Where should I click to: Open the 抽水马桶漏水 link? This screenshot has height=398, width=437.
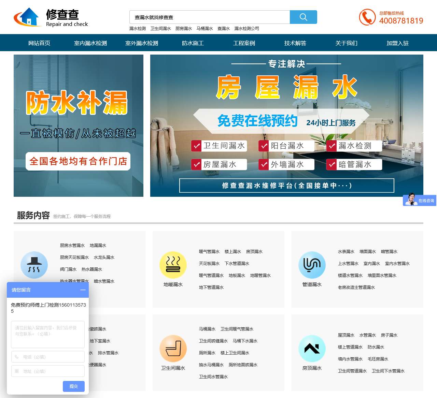coord(211,365)
